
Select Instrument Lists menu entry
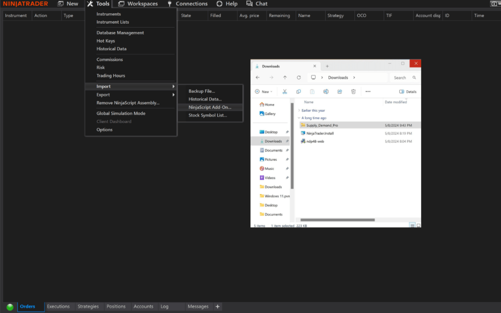(x=113, y=22)
